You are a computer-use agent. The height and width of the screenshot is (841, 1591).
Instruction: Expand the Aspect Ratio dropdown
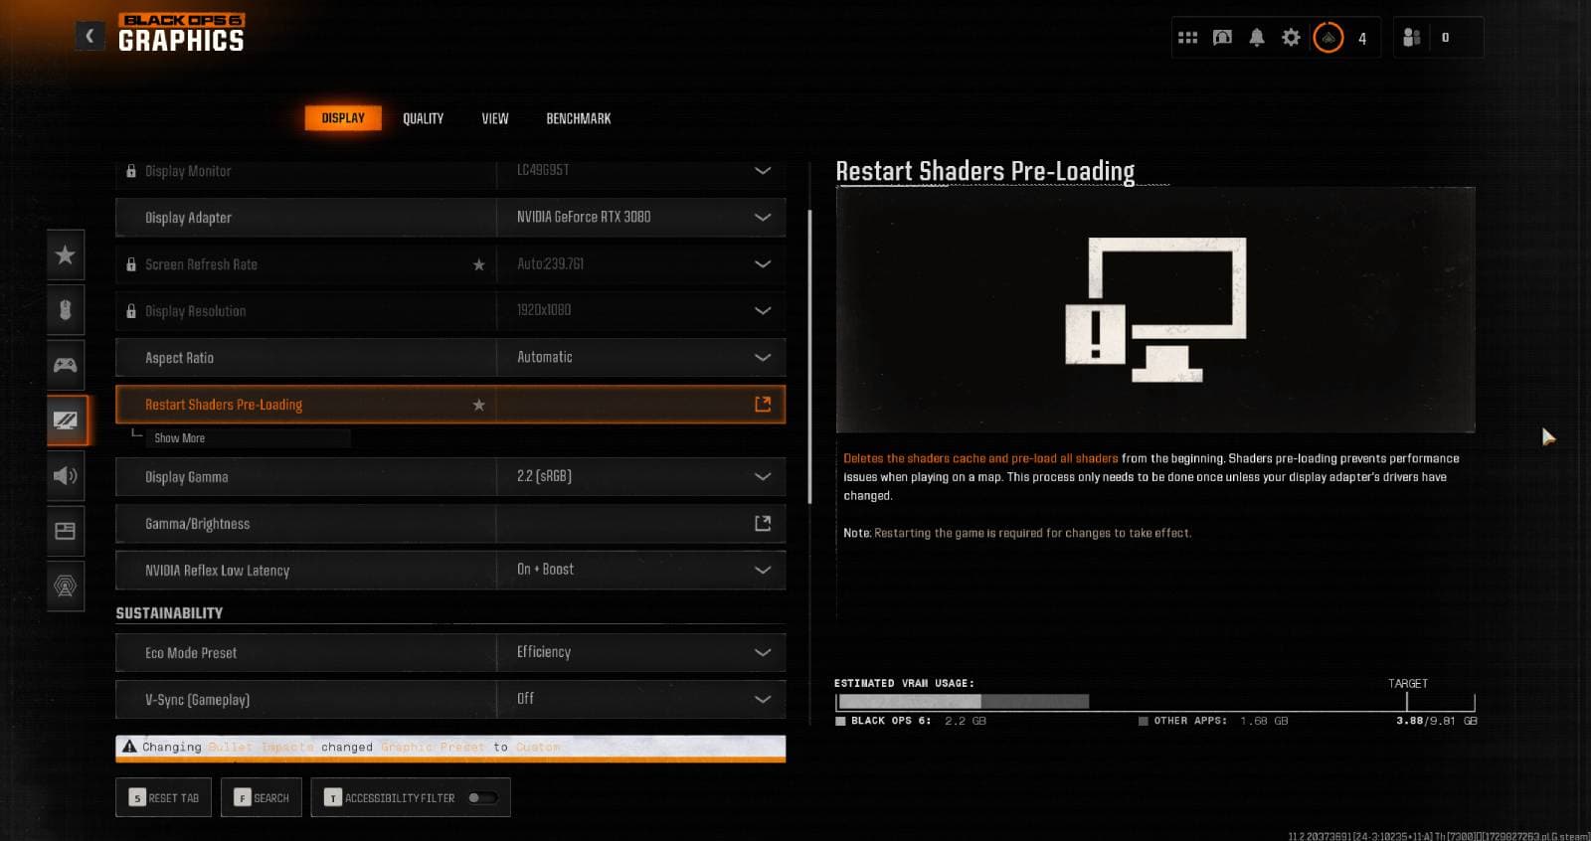tap(763, 358)
